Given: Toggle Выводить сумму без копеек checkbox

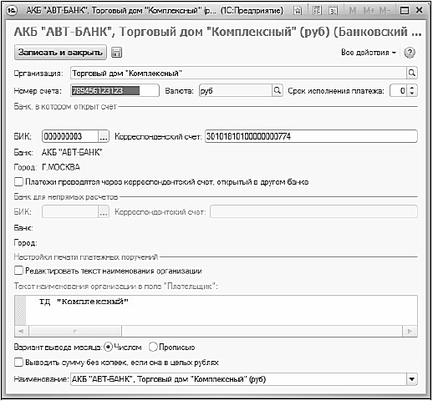Looking at the screenshot, I should click(x=18, y=363).
